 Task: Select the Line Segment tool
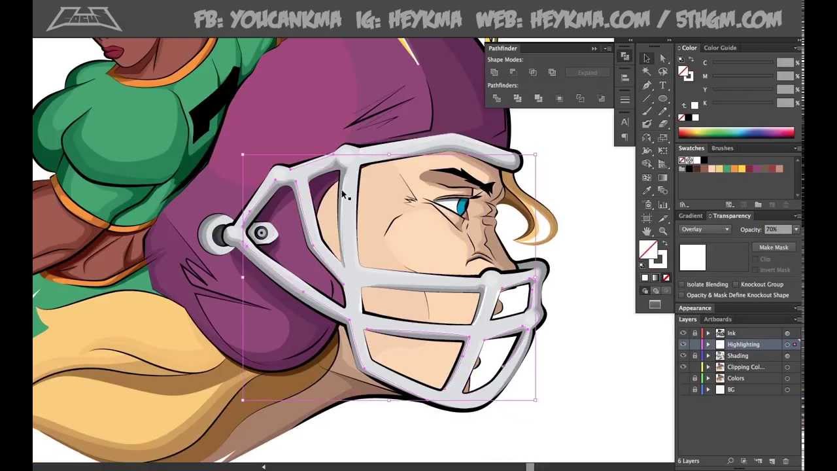pyautogui.click(x=647, y=99)
